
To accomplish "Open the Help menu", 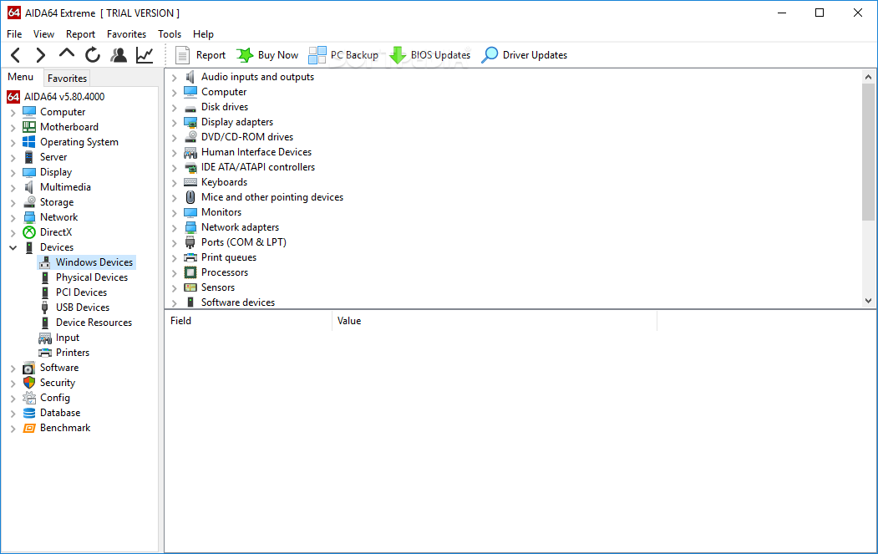I will [x=203, y=34].
